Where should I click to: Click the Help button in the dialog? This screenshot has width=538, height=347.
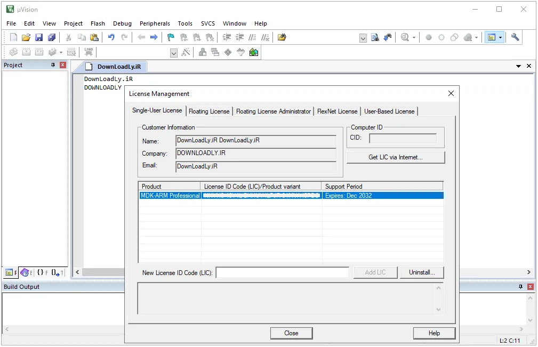click(435, 333)
